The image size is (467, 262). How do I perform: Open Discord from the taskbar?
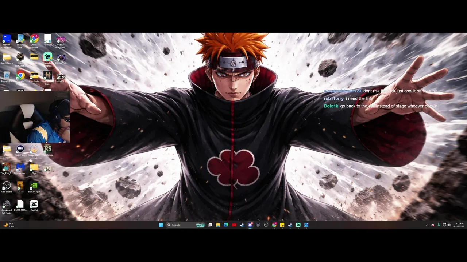[x=250, y=225]
